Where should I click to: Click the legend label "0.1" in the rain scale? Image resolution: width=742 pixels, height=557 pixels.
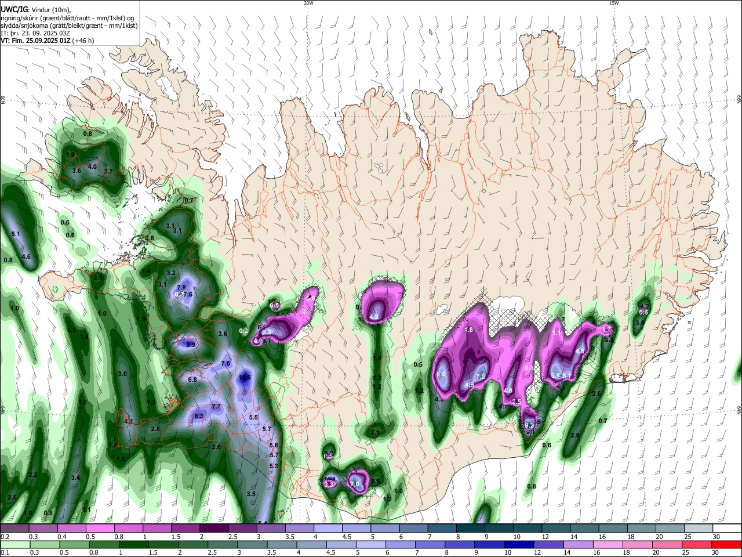point(5,552)
